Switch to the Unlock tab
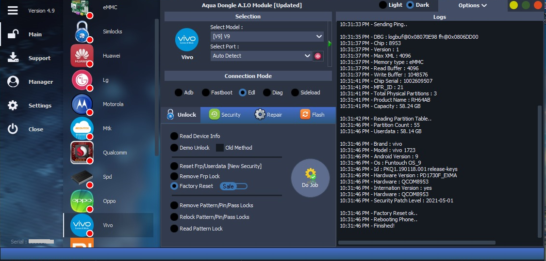Image resolution: width=546 pixels, height=261 pixels. [181, 115]
